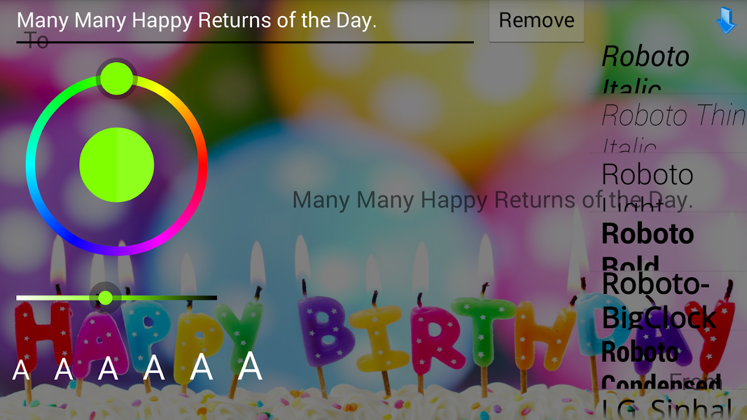Select the second A text size
747x420 pixels.
click(64, 370)
